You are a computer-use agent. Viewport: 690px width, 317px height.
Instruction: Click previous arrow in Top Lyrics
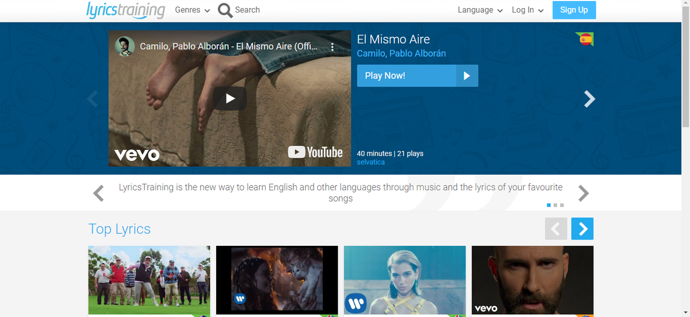pos(556,229)
